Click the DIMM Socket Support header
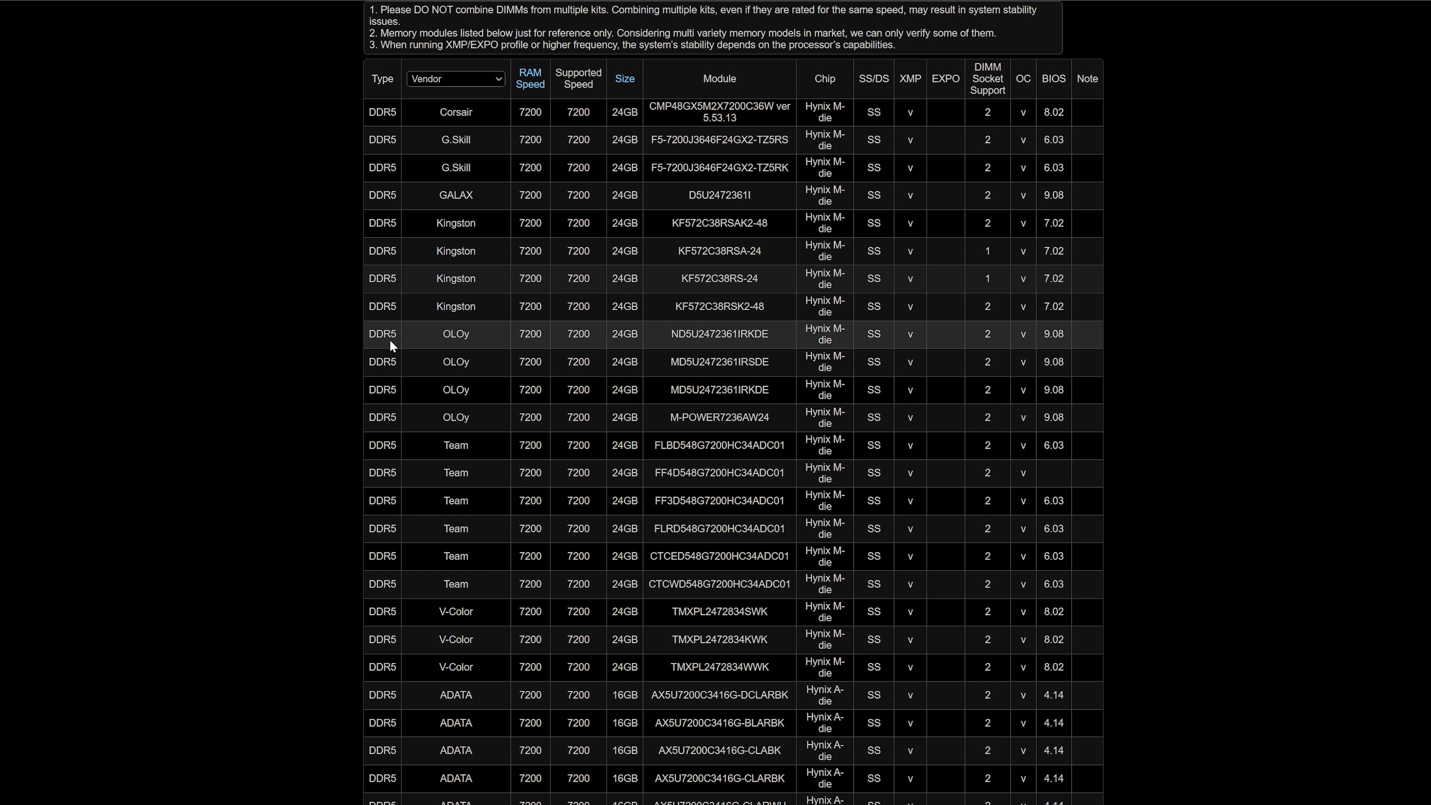This screenshot has height=805, width=1431. 987,79
